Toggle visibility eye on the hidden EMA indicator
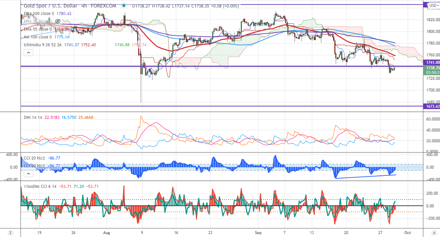 point(58,22)
